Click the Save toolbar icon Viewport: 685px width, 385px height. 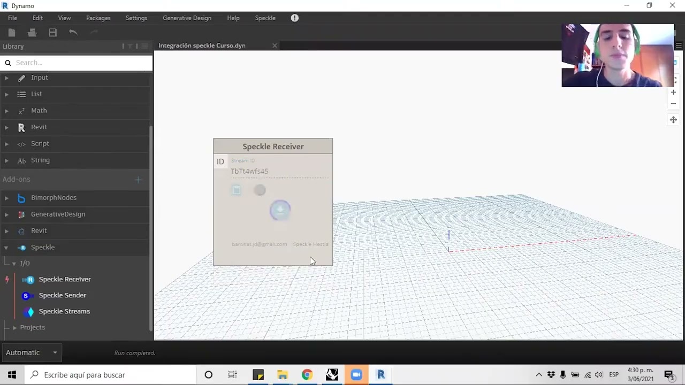click(x=52, y=33)
